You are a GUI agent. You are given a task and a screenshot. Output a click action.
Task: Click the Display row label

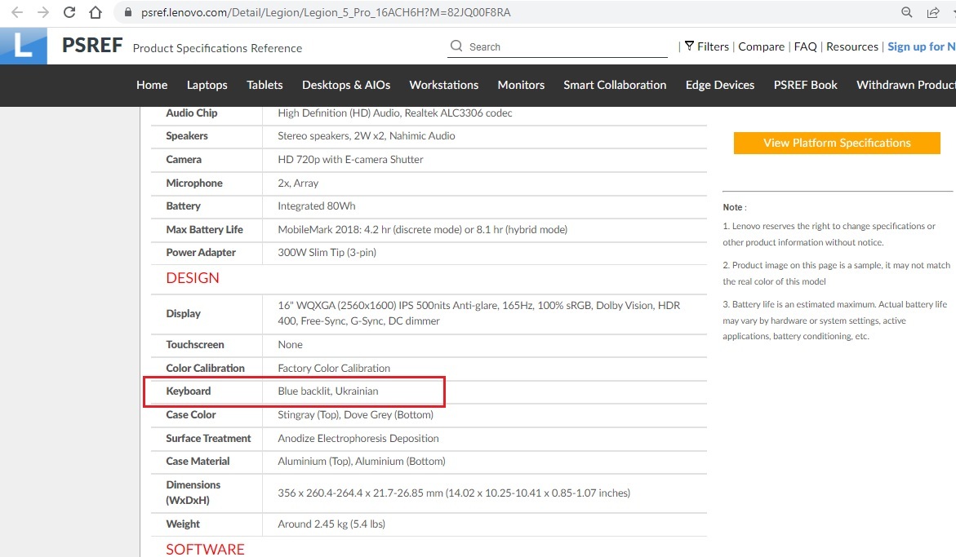pyautogui.click(x=183, y=313)
